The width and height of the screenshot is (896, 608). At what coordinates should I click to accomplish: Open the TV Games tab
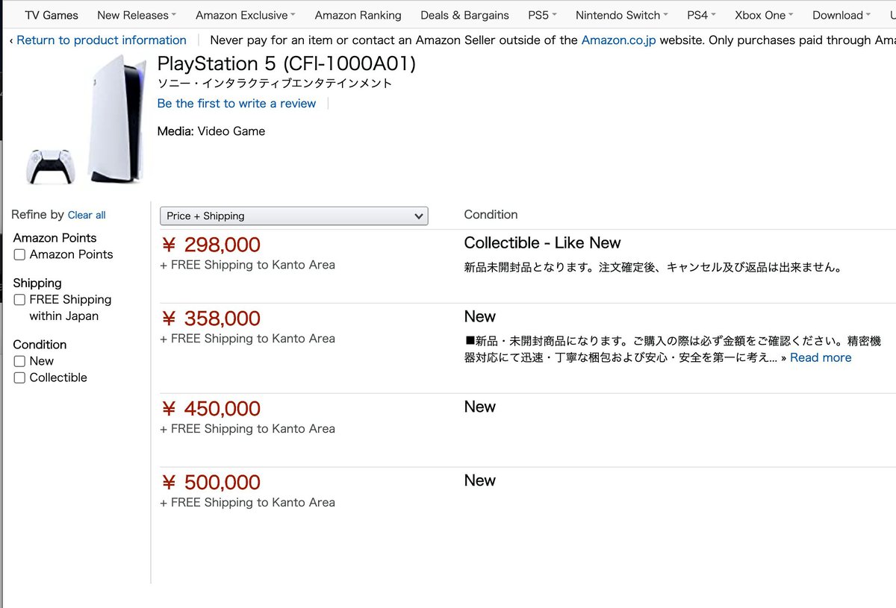click(52, 15)
